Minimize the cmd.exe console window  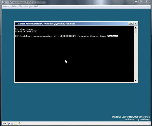click(x=129, y=24)
